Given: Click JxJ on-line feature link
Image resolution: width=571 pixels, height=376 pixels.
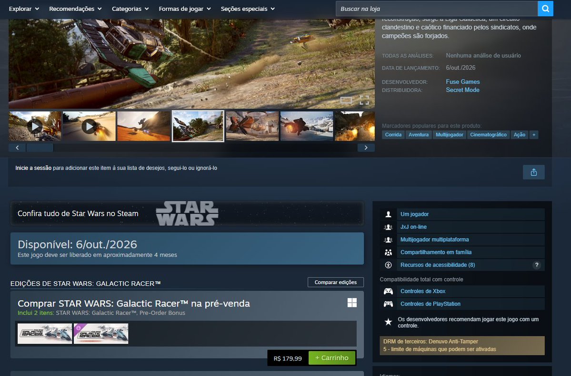Looking at the screenshot, I should (x=413, y=227).
